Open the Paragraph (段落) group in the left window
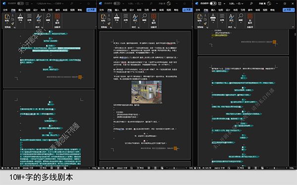This screenshot has height=185, width=297. click(x=29, y=19)
